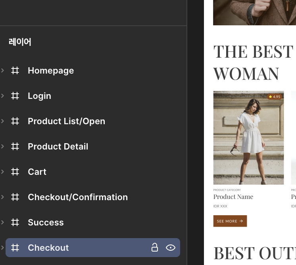Click the THE BEST WOMAN heading
Screen dimensions: 296x265
pyautogui.click(x=253, y=62)
